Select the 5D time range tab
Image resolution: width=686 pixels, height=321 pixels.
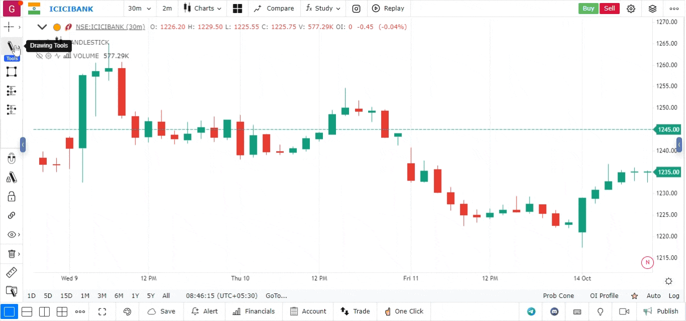click(x=48, y=296)
